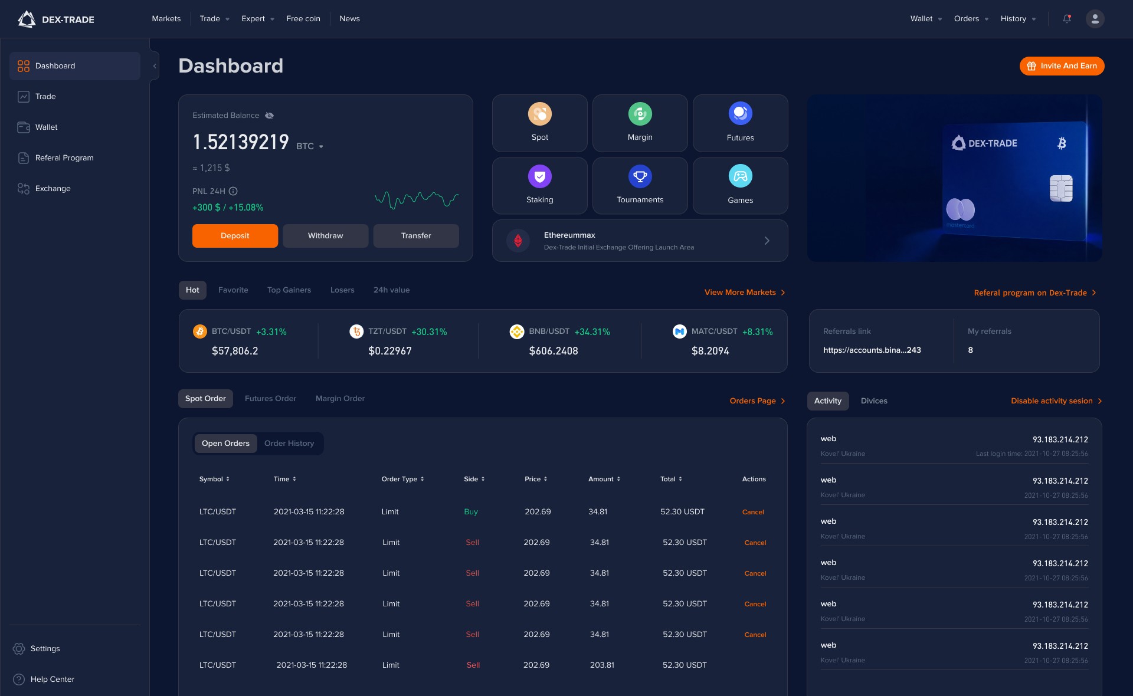Open the Futures tile
The width and height of the screenshot is (1133, 696).
pyautogui.click(x=740, y=123)
